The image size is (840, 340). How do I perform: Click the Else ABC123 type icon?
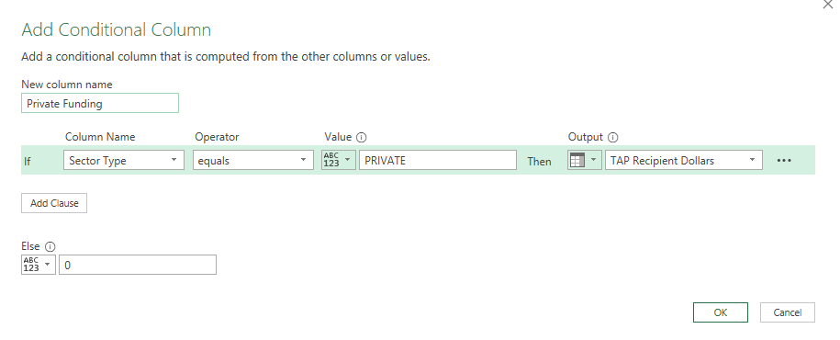pos(31,265)
